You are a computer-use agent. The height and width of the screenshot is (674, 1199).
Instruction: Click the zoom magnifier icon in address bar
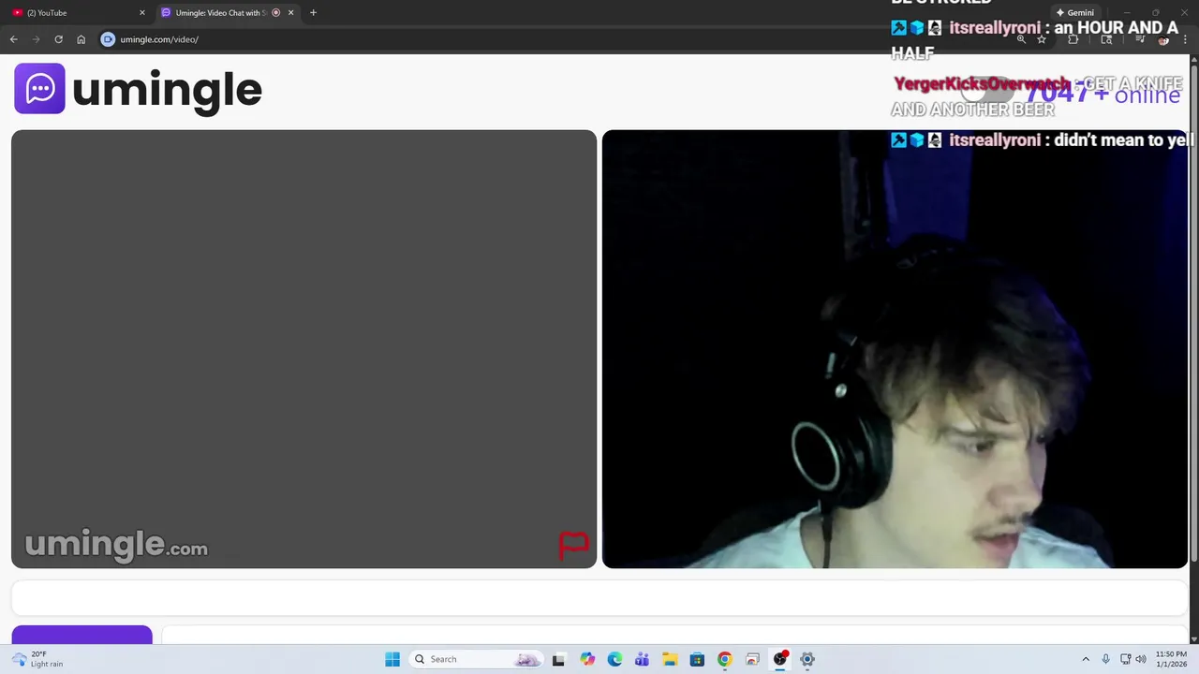1021,39
